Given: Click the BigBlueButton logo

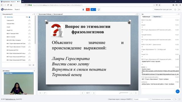Looking at the screenshot, I should [7, 9].
